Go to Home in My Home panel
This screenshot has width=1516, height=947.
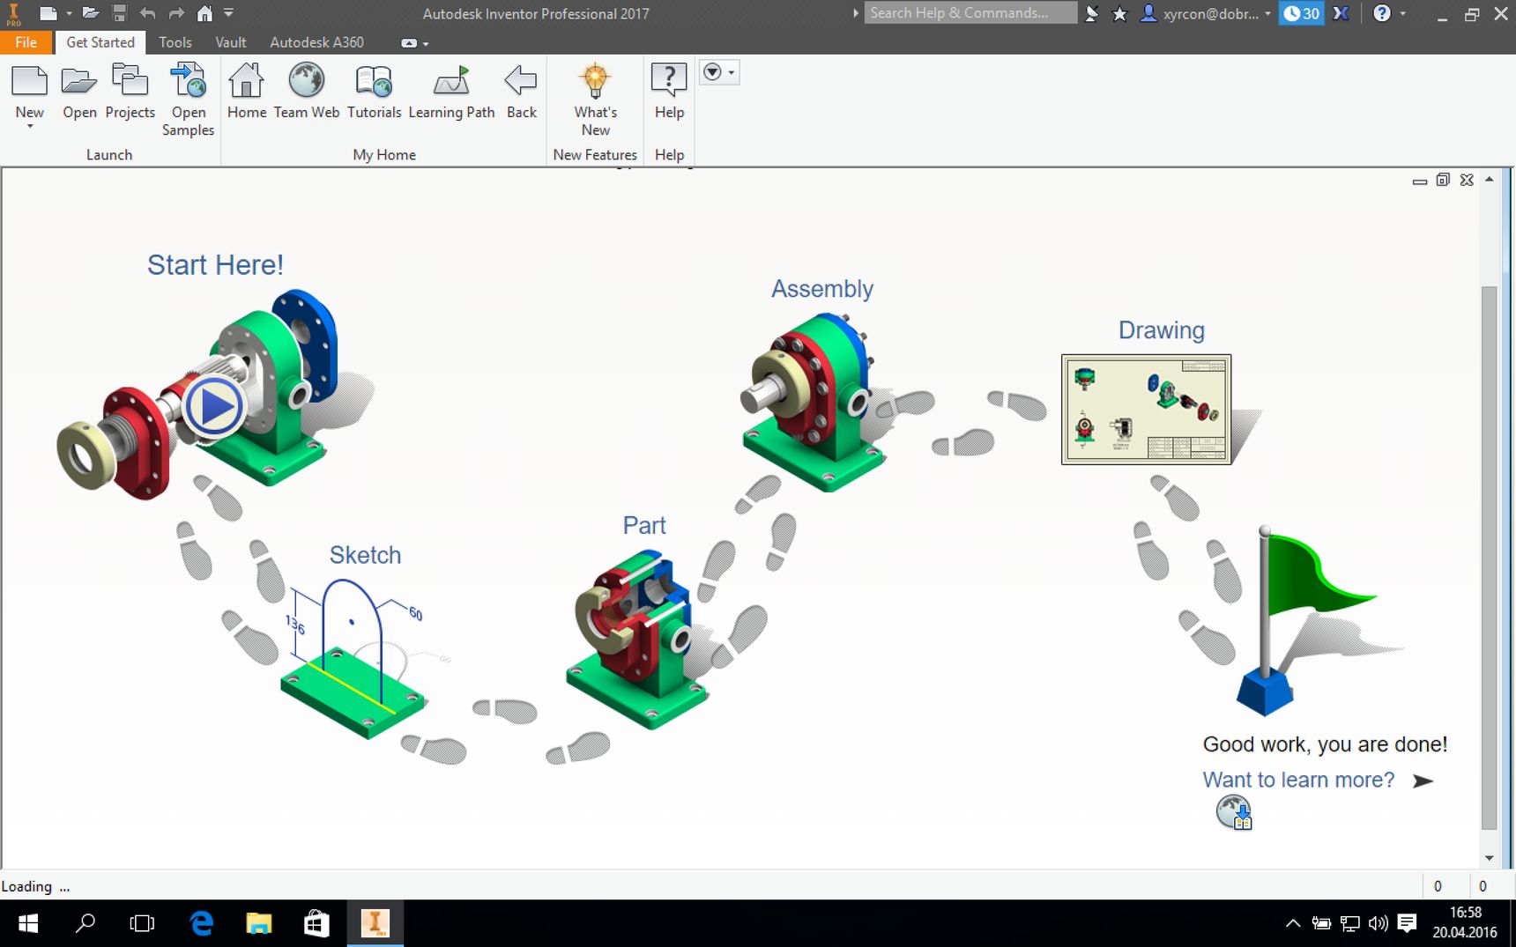[247, 91]
